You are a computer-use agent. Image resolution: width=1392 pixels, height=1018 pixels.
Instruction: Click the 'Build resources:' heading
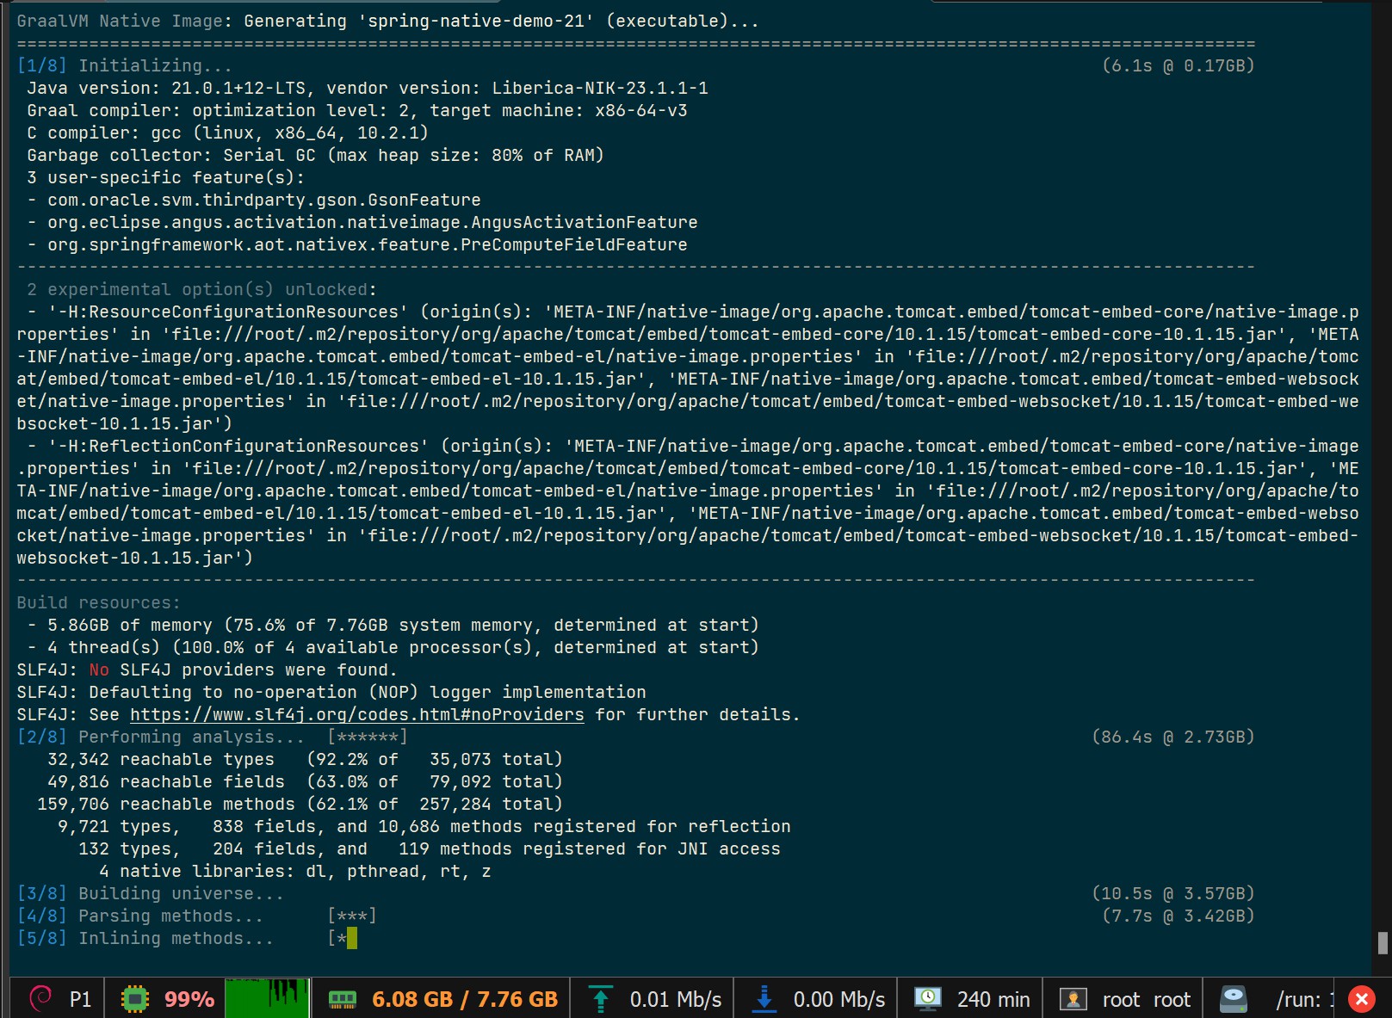(x=99, y=602)
